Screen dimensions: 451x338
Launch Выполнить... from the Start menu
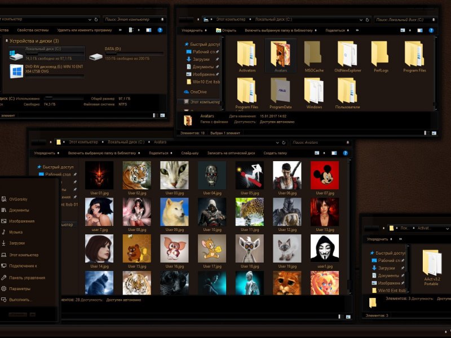20,300
